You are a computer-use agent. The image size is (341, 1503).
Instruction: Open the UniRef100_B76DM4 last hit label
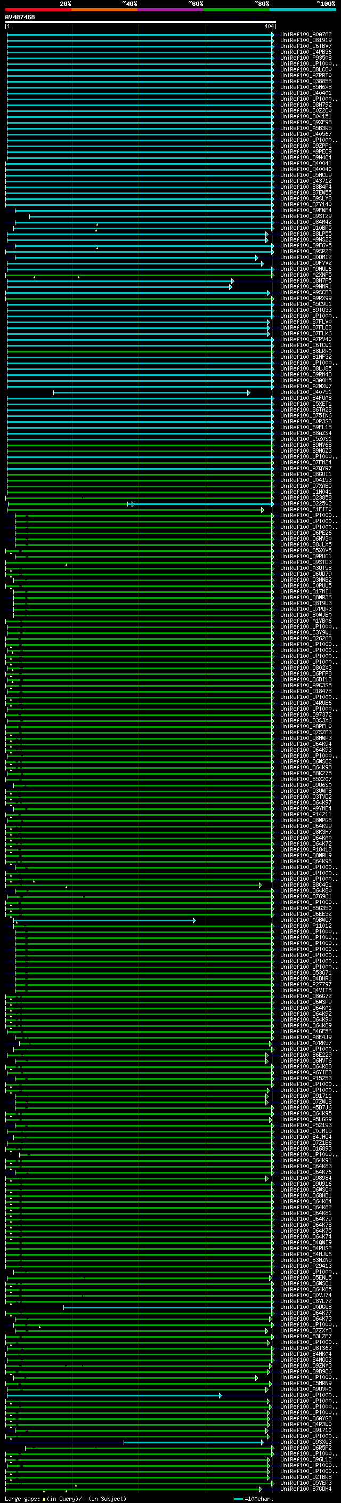tap(305, 1489)
